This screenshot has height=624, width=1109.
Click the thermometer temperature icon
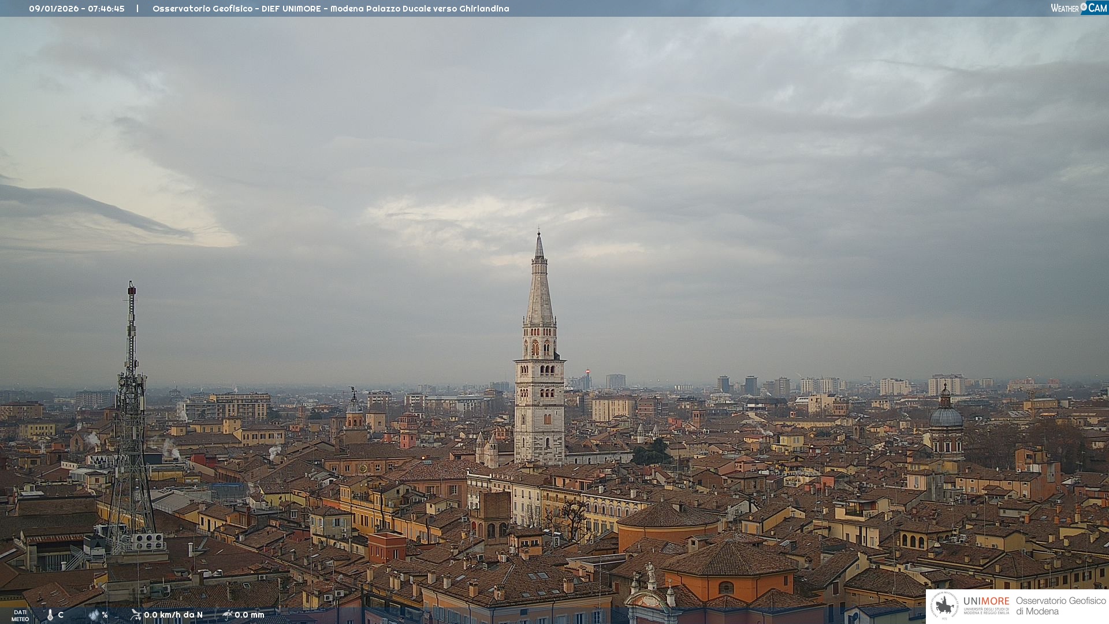50,615
